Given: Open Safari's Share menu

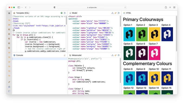Looking at the screenshot, I should pyautogui.click(x=166, y=7).
